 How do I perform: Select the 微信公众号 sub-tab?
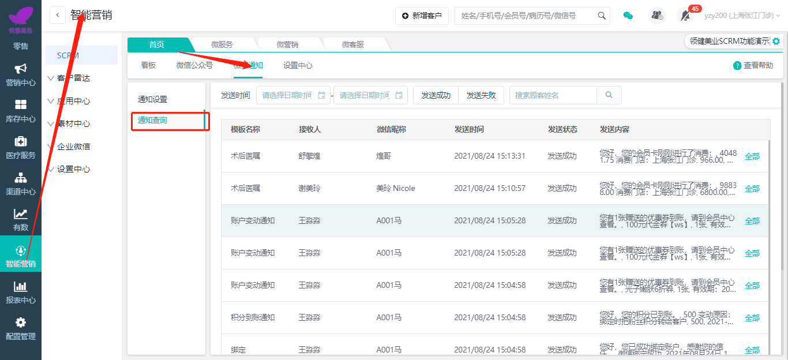click(194, 65)
